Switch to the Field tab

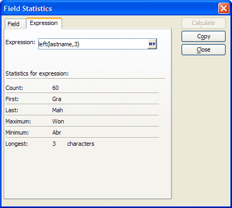[x=15, y=24]
